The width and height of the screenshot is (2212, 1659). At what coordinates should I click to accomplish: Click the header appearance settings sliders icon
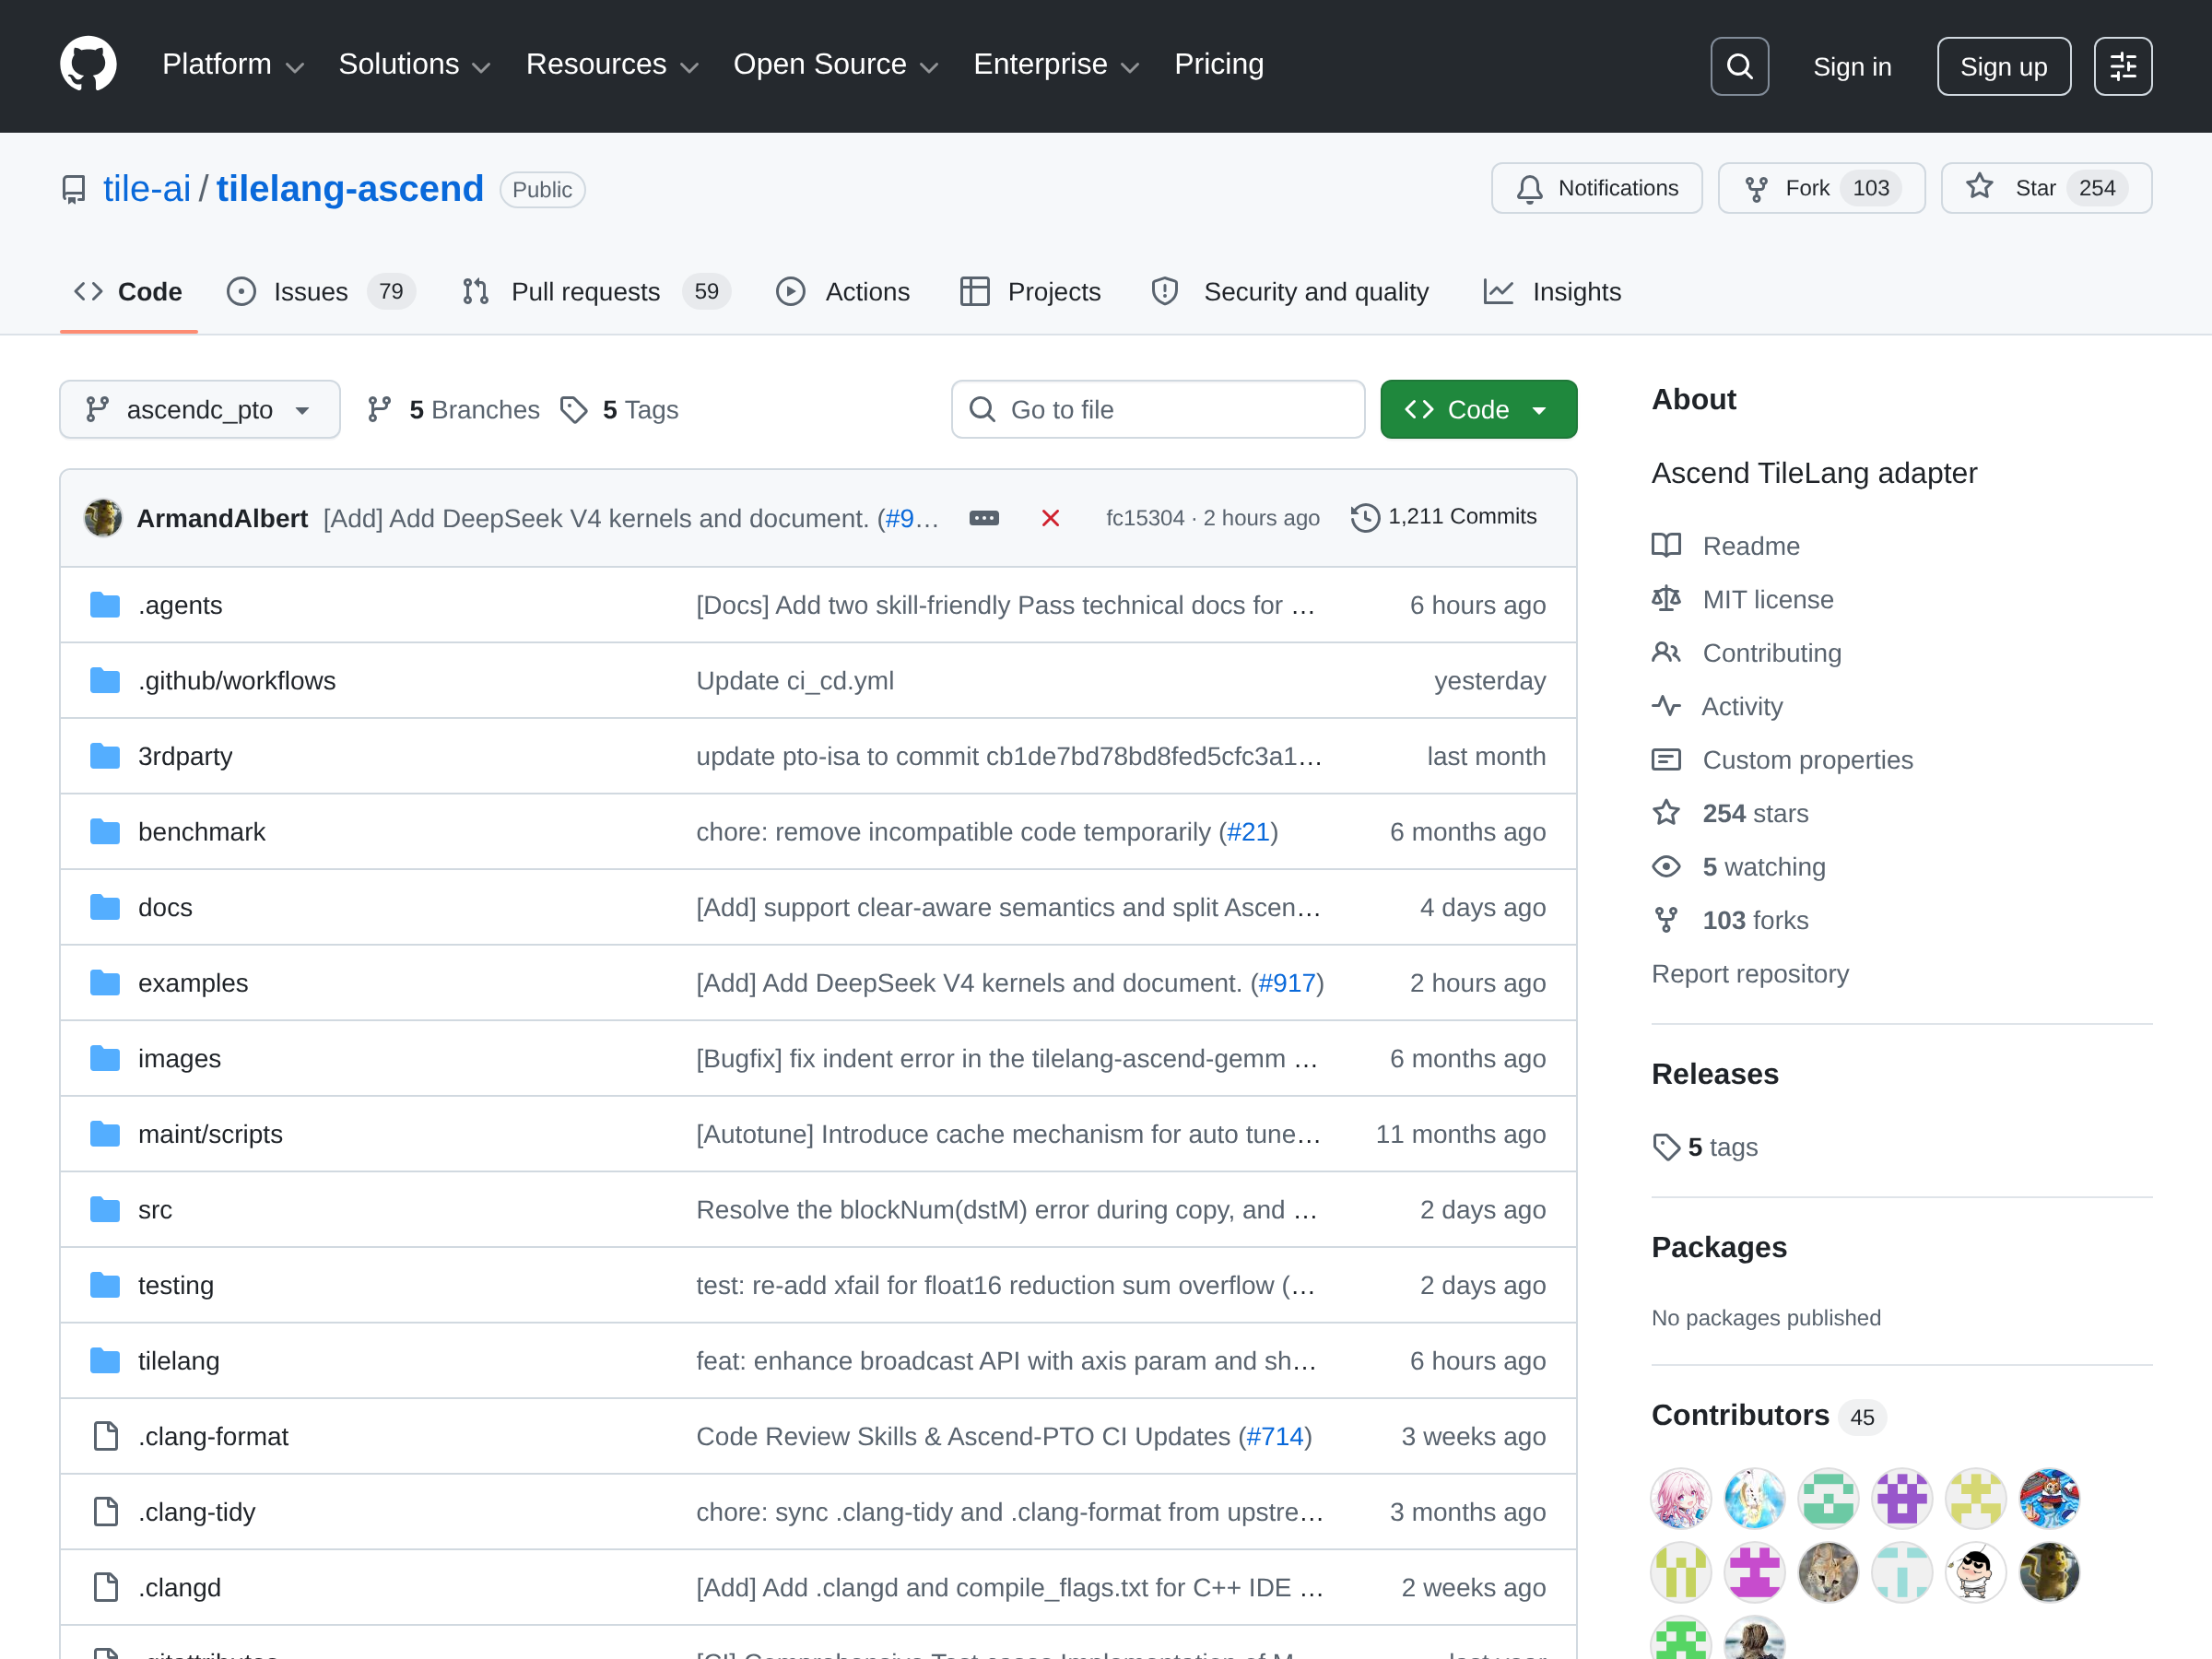click(2122, 66)
